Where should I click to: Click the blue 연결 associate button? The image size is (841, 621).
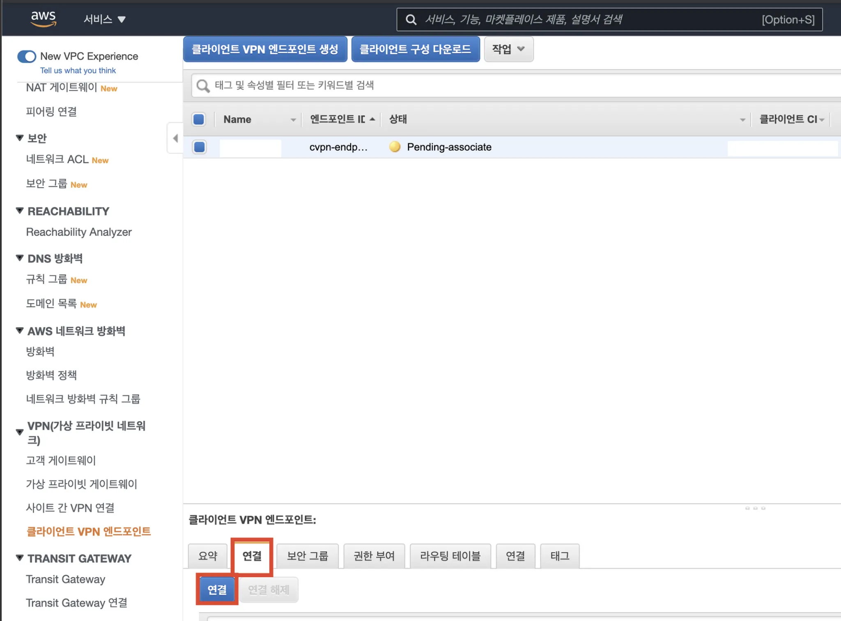(x=217, y=590)
